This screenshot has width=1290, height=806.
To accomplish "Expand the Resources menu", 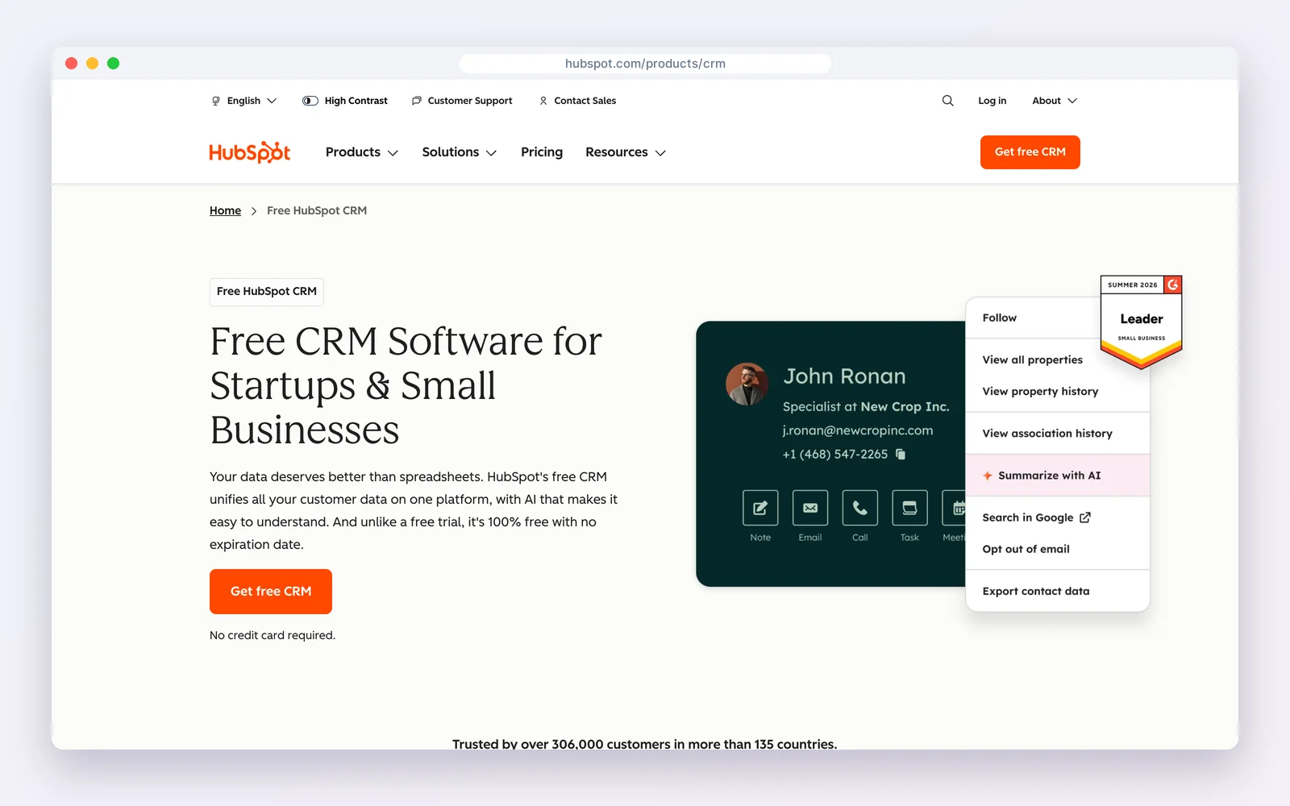I will point(626,152).
